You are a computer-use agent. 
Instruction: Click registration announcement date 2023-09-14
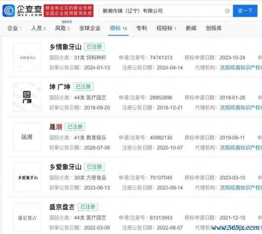click(x=170, y=188)
